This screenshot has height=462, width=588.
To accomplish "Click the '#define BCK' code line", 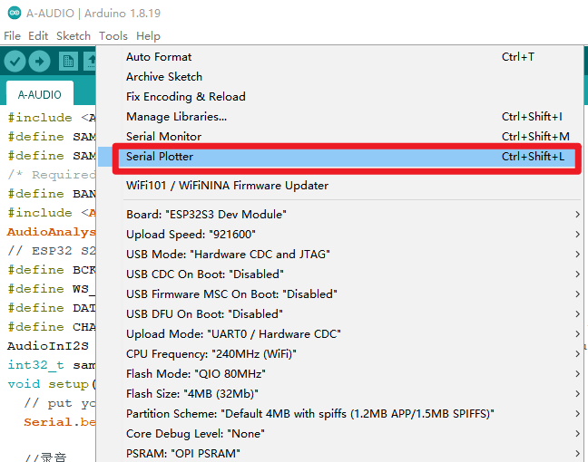I will pos(52,270).
